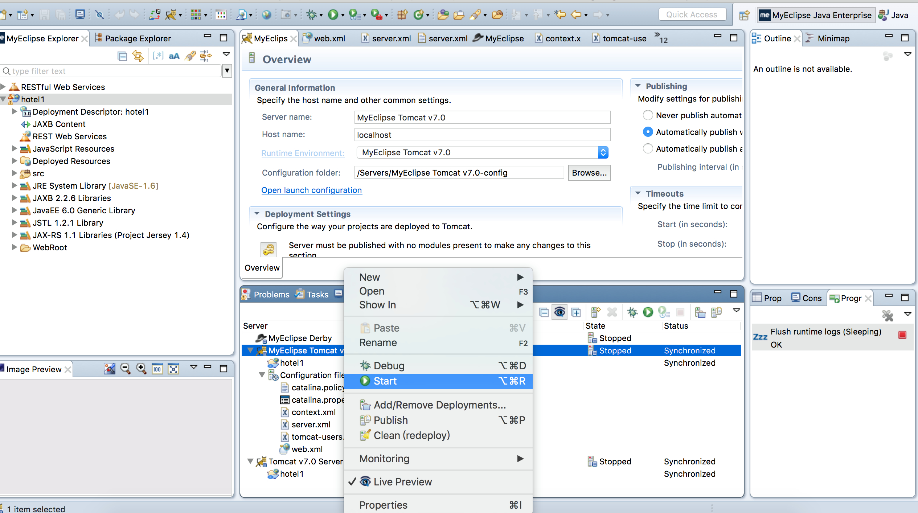Click the Collapse All icon in MyEclipse Explorer
The width and height of the screenshot is (918, 513).
122,56
